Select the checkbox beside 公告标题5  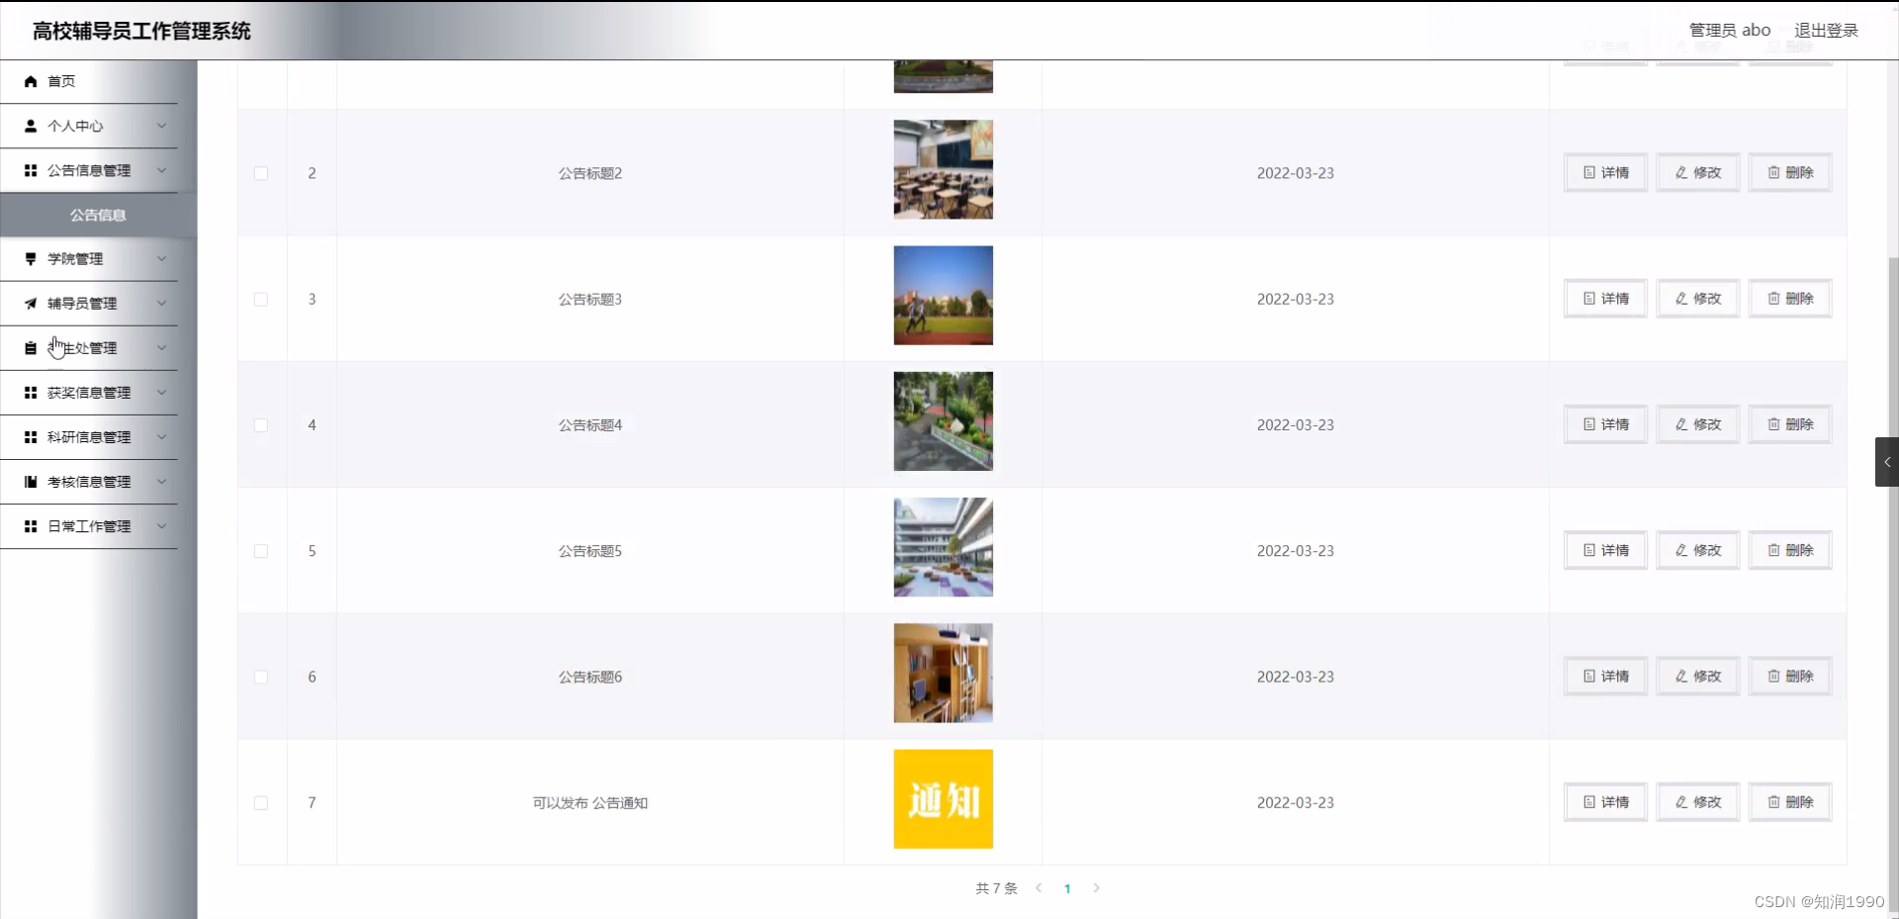coord(260,551)
